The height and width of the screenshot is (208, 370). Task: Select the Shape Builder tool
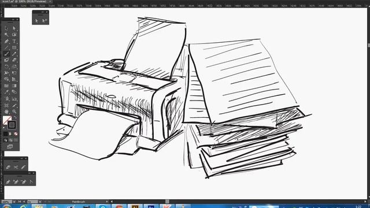tap(6, 79)
